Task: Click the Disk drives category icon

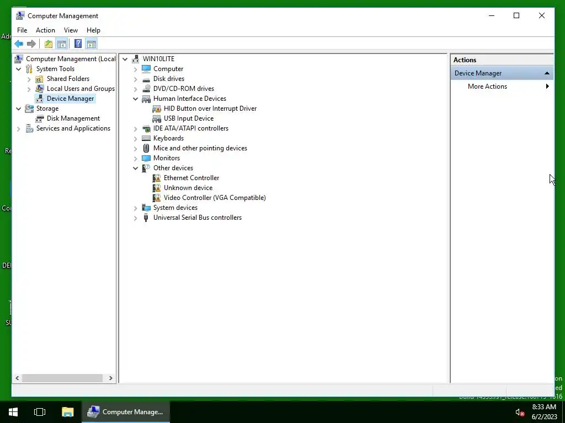Action: pos(146,79)
